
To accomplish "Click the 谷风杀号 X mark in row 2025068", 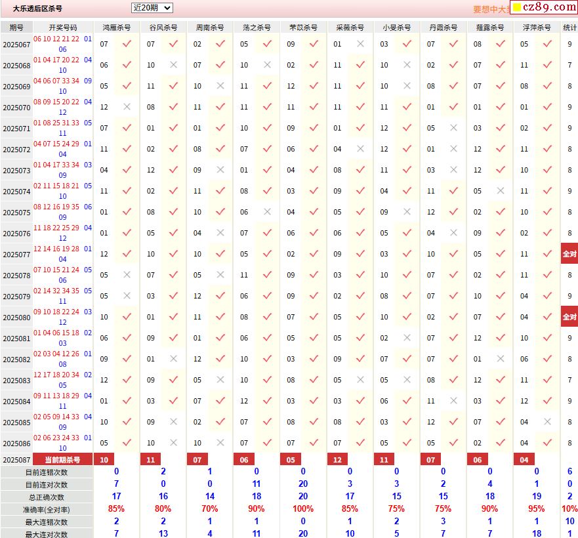I will point(174,65).
